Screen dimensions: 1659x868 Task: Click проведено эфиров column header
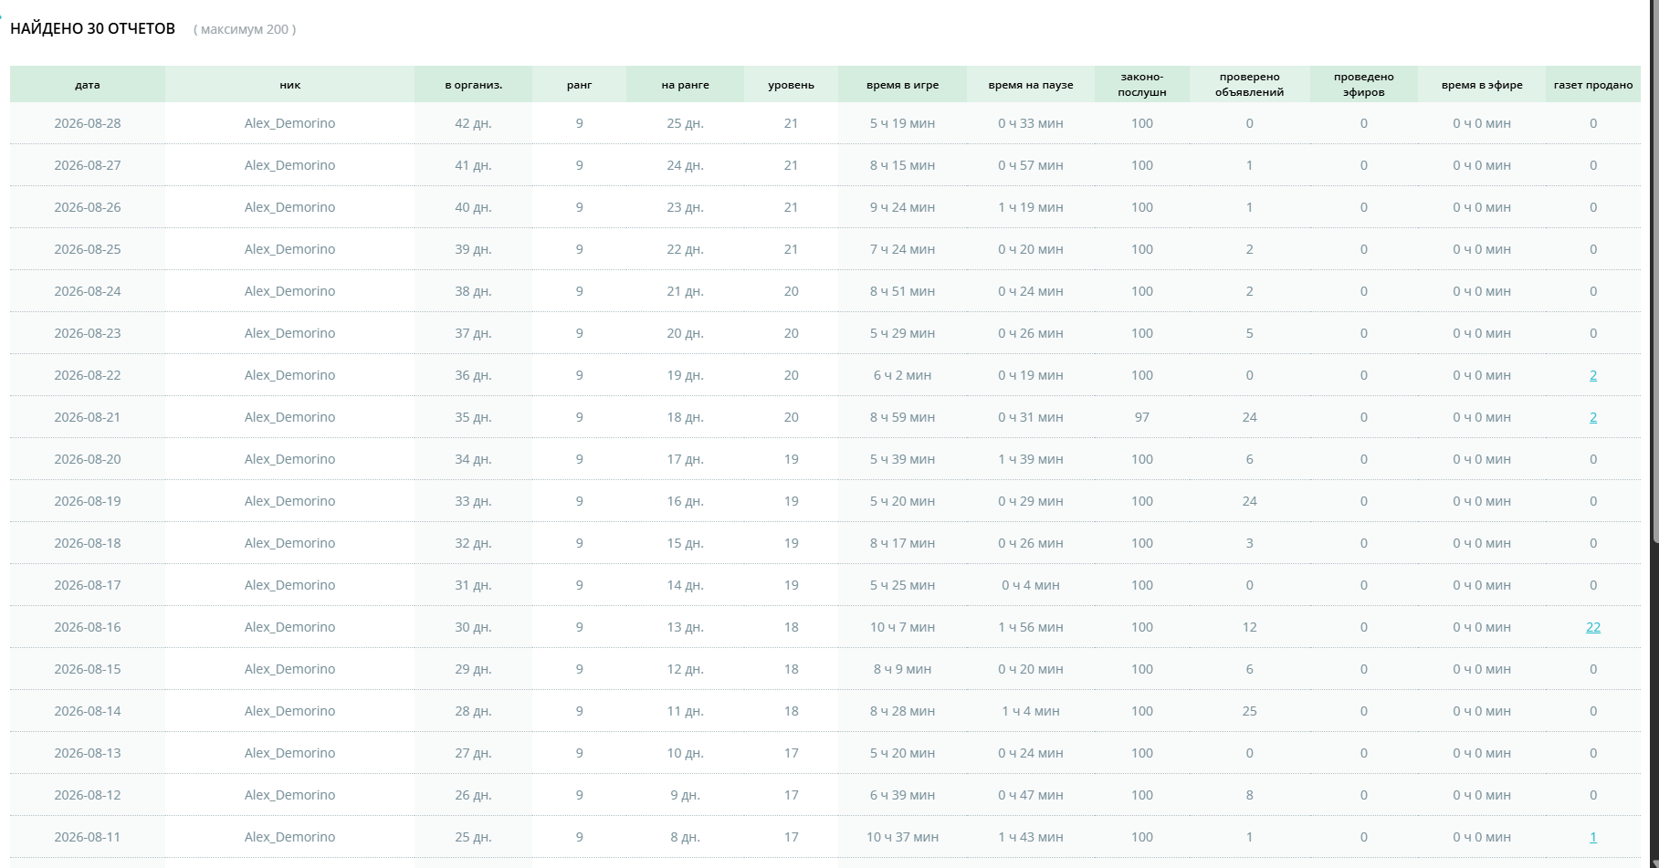point(1363,85)
